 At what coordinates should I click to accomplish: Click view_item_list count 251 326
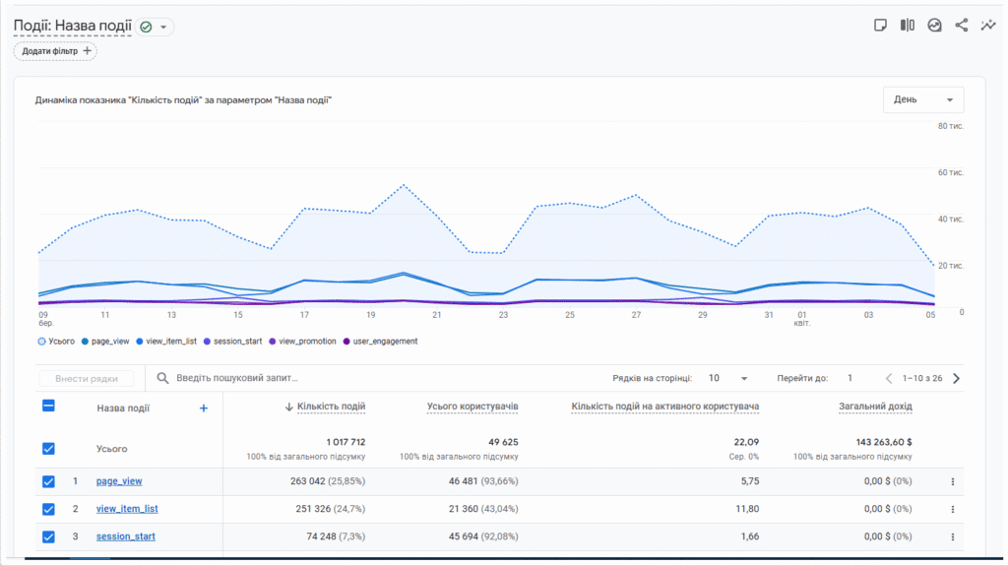point(313,509)
